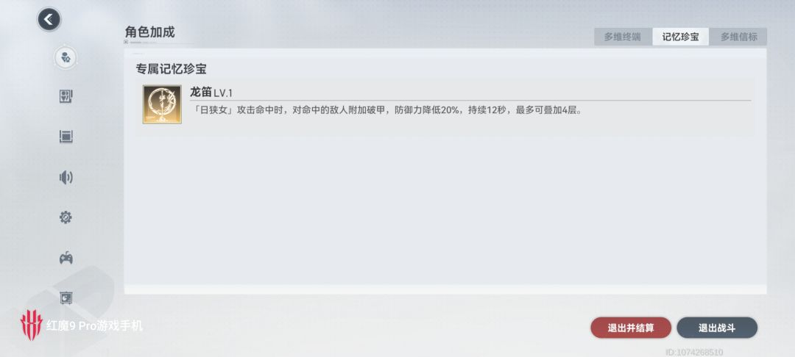Select the second sidebar panel icon
Image resolution: width=795 pixels, height=357 pixels.
[x=66, y=96]
